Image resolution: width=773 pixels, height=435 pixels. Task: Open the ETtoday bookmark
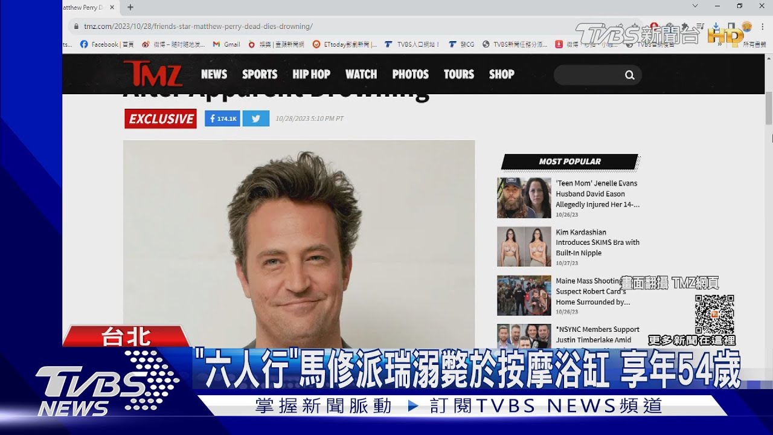tap(344, 44)
